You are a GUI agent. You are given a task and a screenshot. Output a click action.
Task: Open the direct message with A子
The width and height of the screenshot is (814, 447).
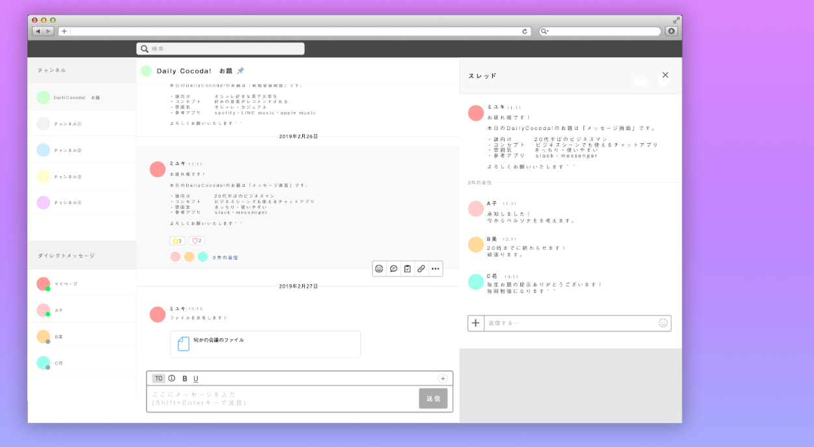59,310
